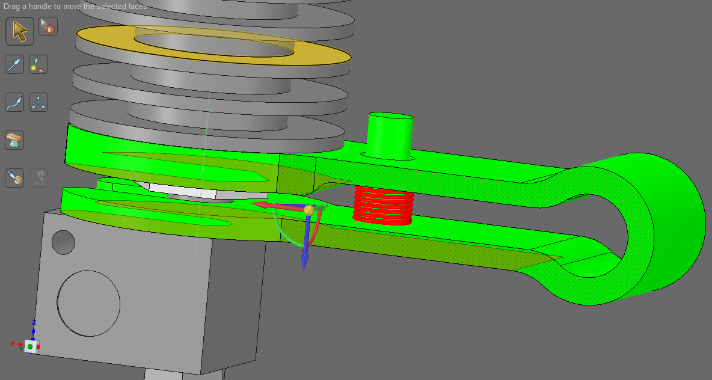Click the view orientation cube in the corner
Viewport: 712px width, 380px height.
tap(30, 346)
